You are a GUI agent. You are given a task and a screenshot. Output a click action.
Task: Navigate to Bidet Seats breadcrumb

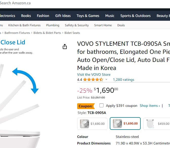coord(72,33)
